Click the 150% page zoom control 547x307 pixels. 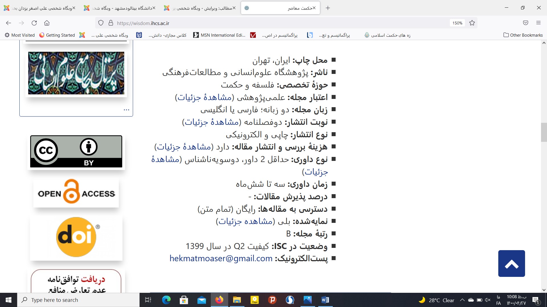point(457,23)
